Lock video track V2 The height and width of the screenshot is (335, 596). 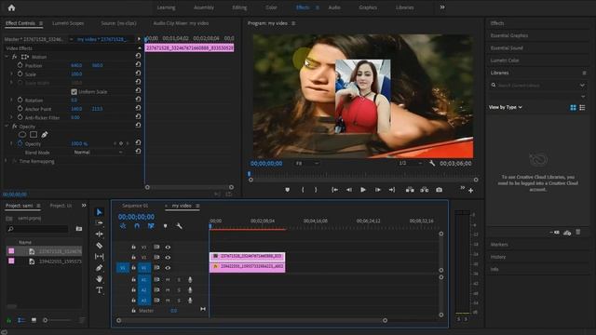(133, 257)
